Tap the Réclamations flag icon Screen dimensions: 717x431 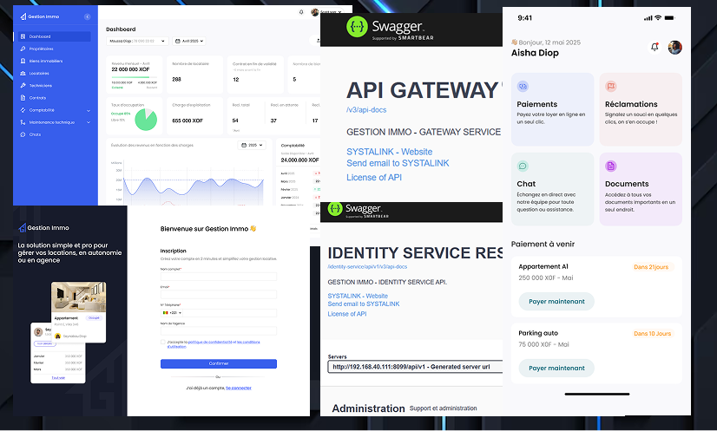coord(611,87)
